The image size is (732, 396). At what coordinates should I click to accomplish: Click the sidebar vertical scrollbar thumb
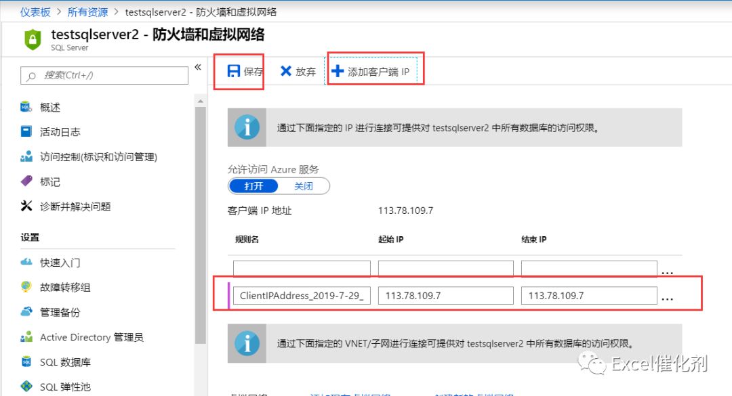(200, 225)
